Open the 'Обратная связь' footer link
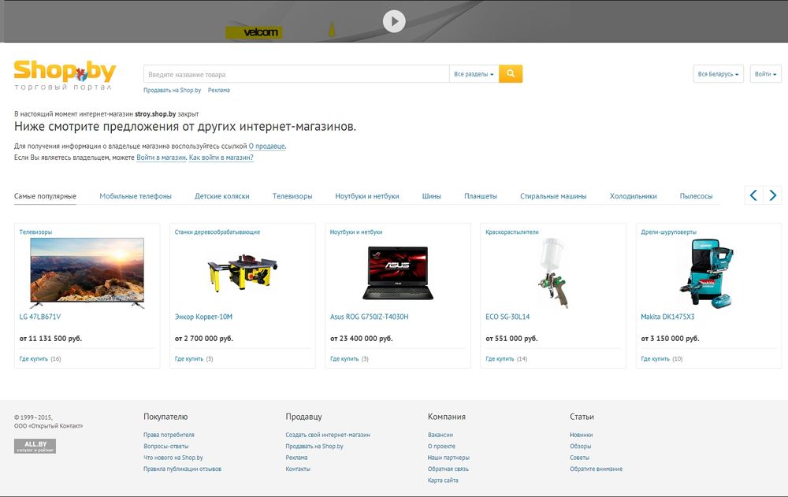This screenshot has width=788, height=497. (x=448, y=469)
